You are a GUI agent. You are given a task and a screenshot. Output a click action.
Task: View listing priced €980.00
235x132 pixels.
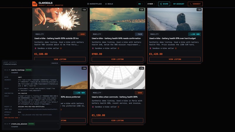point(117,59)
